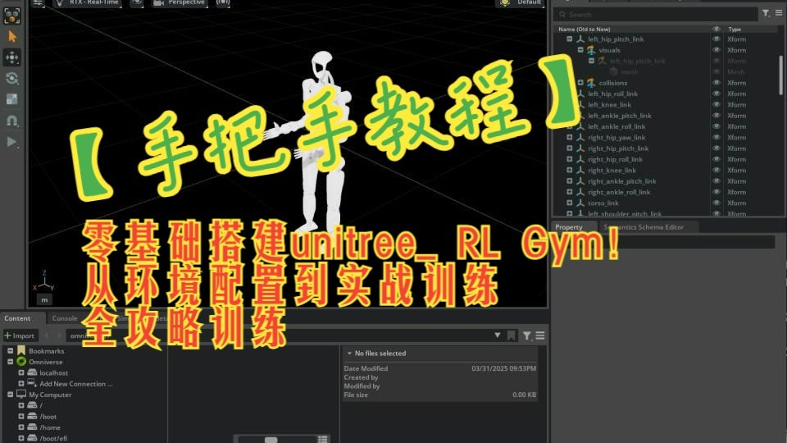Open viewport settings sliders icon
The height and width of the screenshot is (443, 787).
(x=39, y=3)
